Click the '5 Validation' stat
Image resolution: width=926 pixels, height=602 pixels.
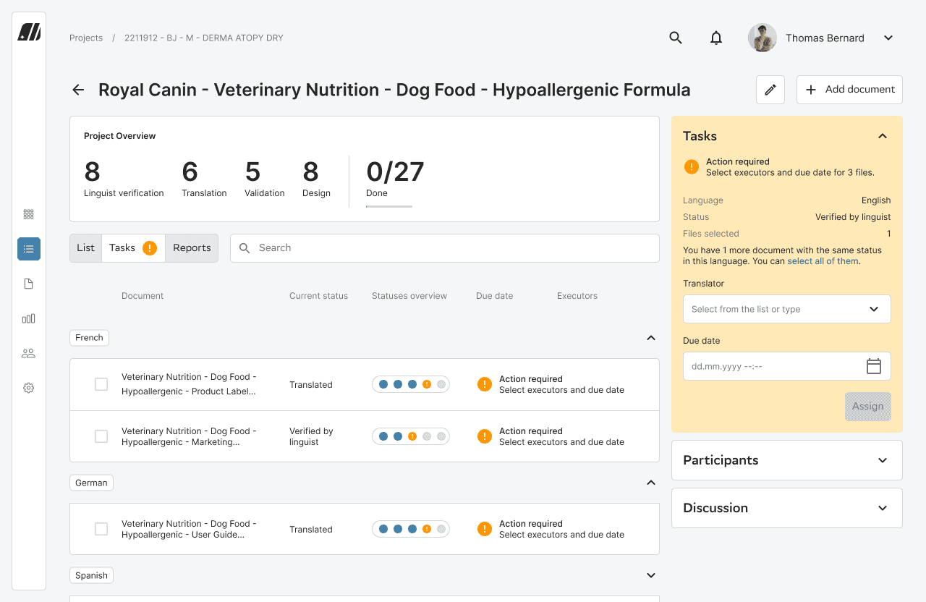pyautogui.click(x=265, y=179)
